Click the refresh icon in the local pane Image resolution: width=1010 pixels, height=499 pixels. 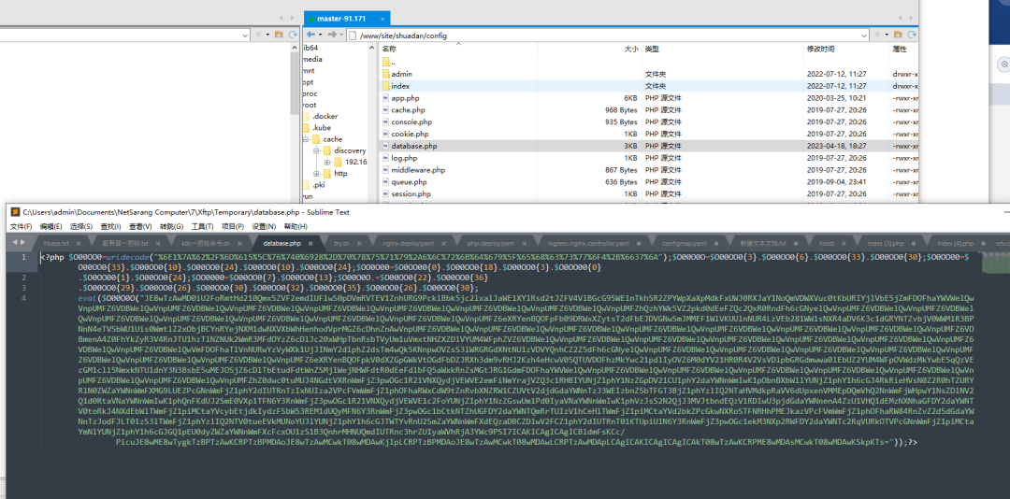tap(293, 35)
